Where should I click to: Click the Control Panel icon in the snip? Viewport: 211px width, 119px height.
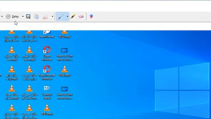coord(47,92)
